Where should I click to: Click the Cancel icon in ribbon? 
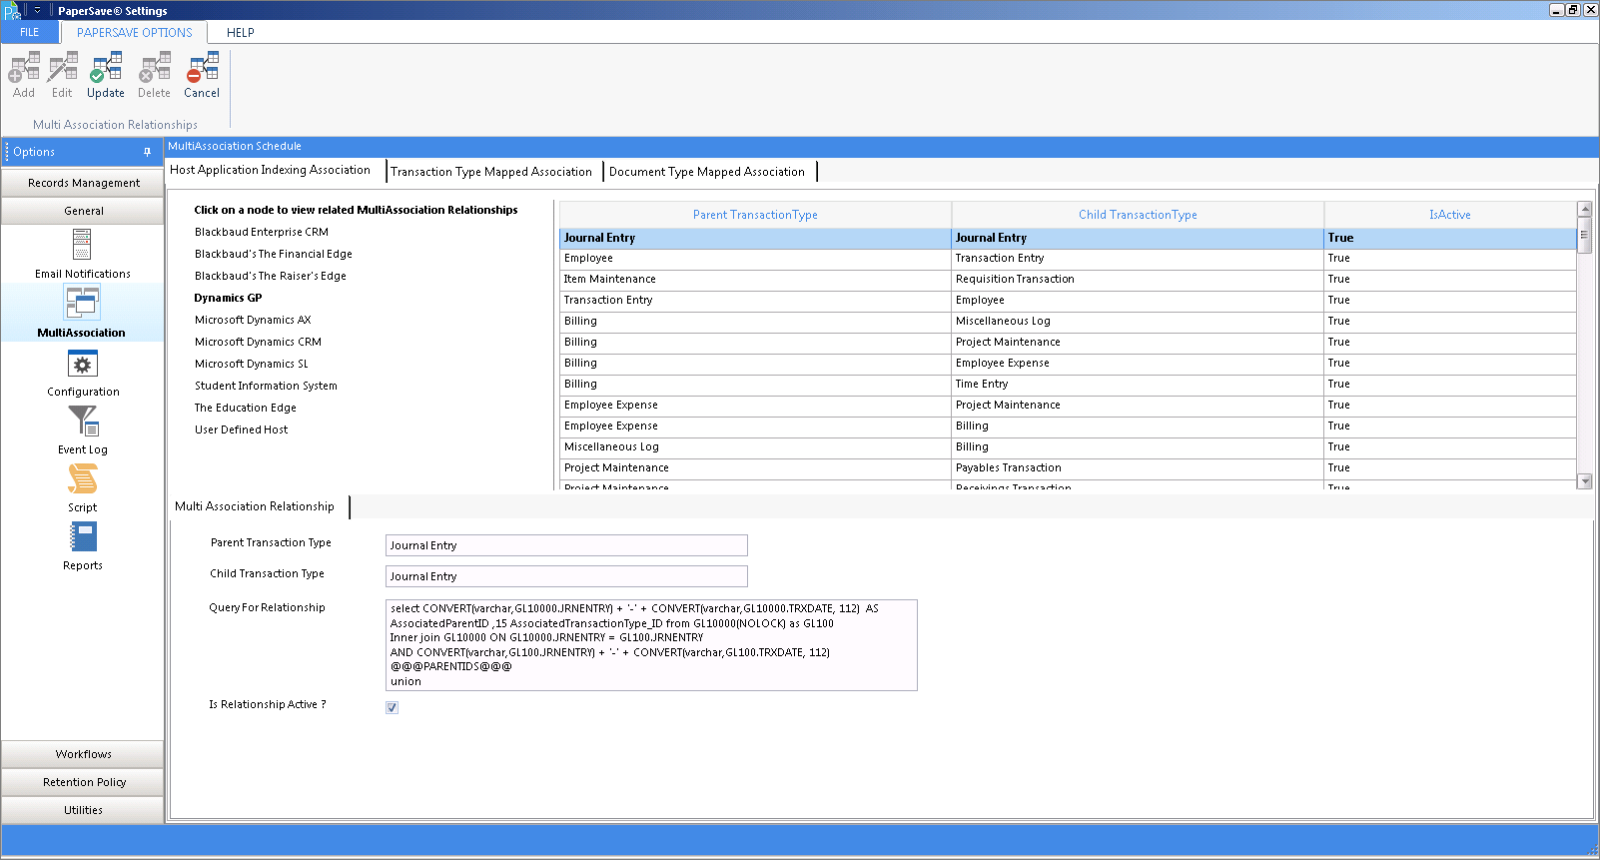coord(202,68)
